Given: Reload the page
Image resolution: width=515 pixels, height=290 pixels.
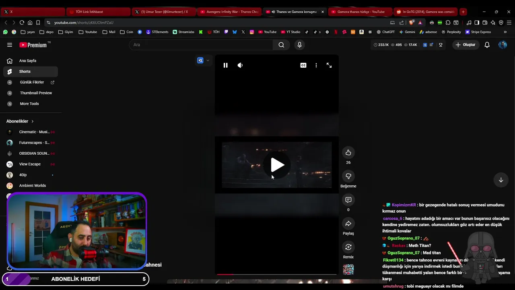Looking at the screenshot, I should 22,23.
